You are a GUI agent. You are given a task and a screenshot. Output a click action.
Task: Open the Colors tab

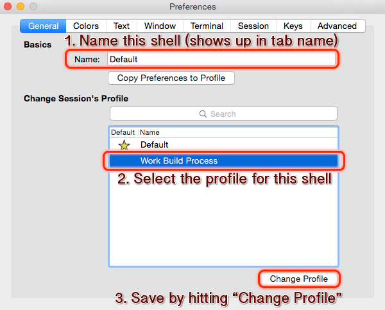tap(86, 26)
